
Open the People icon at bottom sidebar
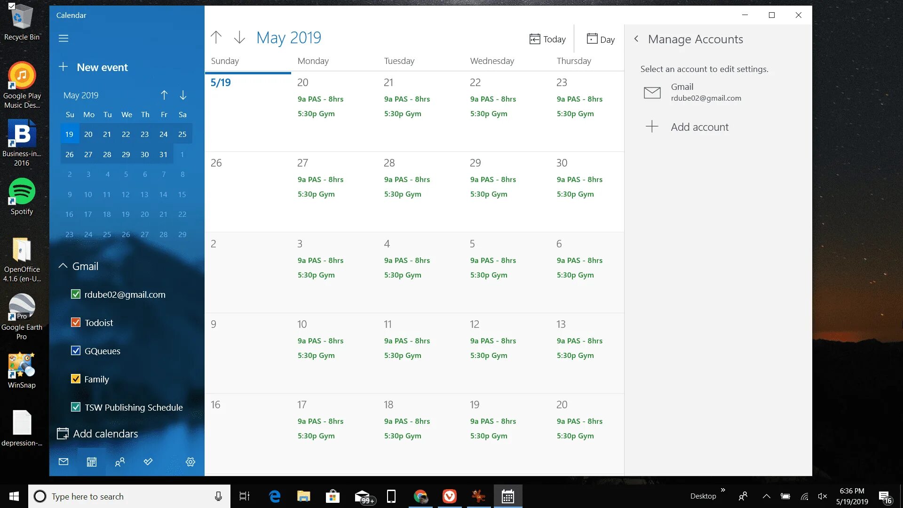pyautogui.click(x=119, y=462)
